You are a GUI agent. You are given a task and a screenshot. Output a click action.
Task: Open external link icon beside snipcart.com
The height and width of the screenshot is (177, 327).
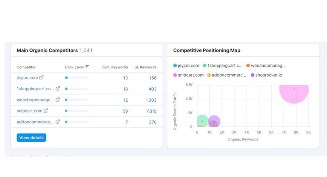pos(46,111)
